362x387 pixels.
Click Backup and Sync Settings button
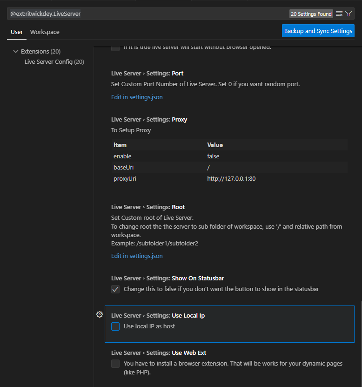(318, 31)
